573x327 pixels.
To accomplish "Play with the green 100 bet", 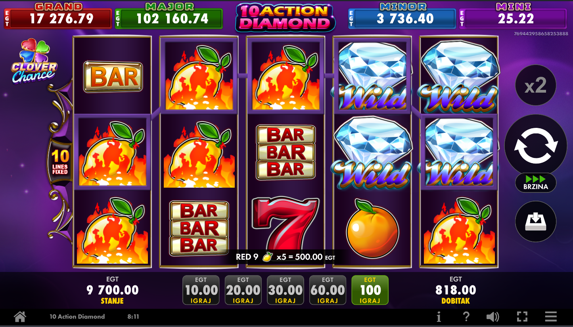I will pos(370,290).
